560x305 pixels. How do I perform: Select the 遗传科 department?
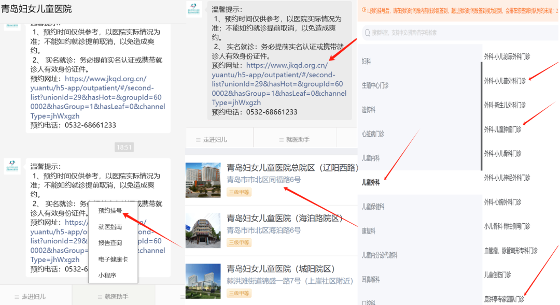[x=369, y=110]
